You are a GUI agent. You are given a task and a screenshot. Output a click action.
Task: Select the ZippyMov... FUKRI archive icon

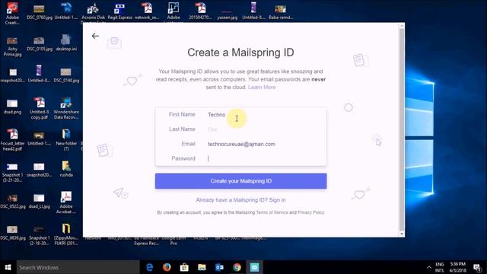(x=66, y=234)
